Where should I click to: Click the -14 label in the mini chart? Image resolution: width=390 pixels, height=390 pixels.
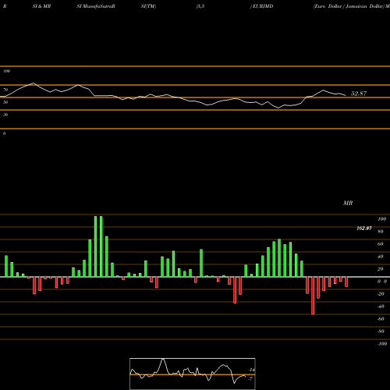pos(251,370)
